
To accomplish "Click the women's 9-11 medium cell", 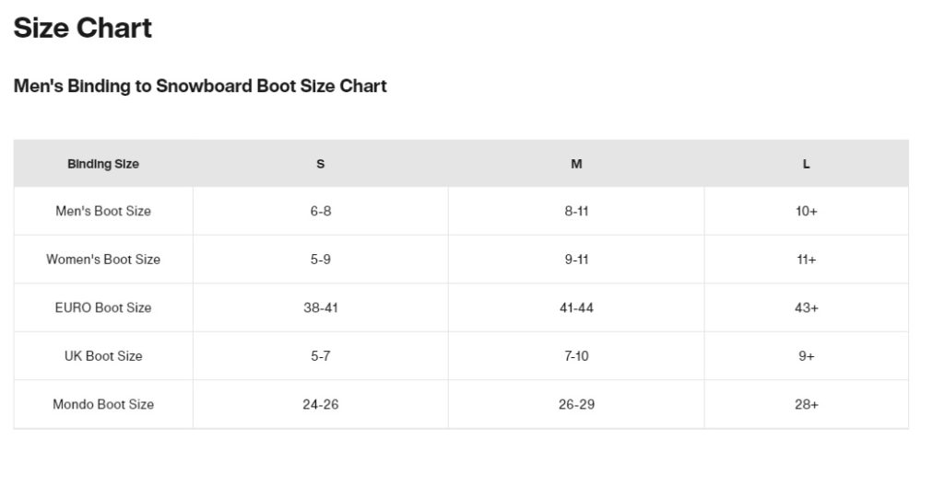I will (x=576, y=260).
